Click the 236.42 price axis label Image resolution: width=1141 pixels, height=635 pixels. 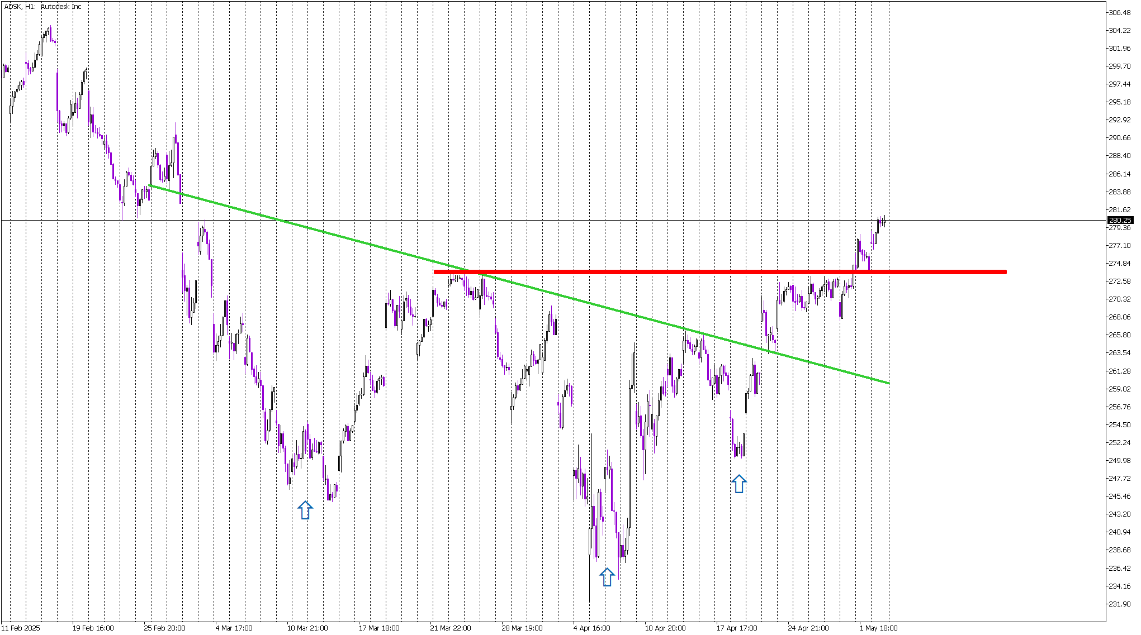click(1120, 569)
